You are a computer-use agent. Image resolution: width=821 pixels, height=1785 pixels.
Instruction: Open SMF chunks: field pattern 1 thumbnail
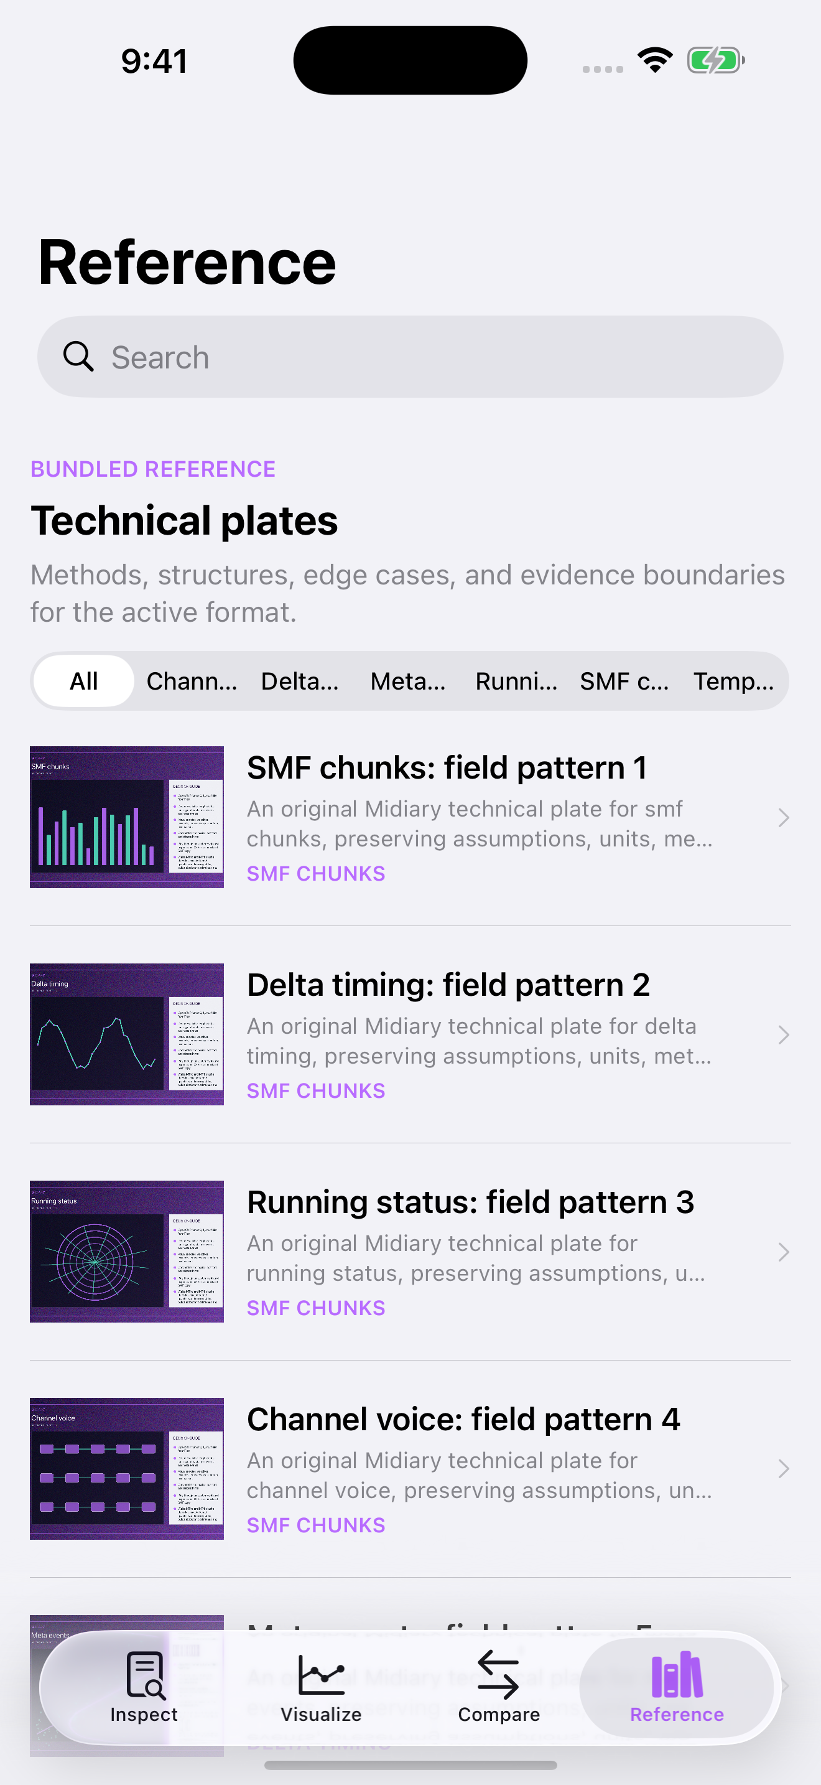point(127,817)
